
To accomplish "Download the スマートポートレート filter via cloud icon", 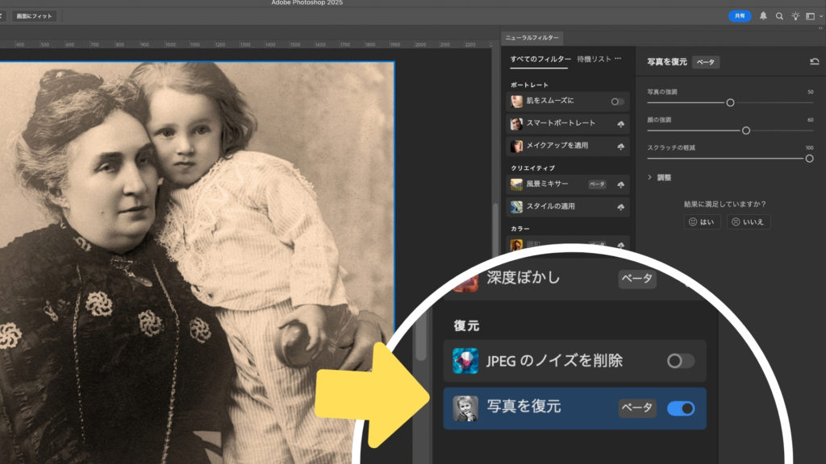I will click(x=620, y=124).
